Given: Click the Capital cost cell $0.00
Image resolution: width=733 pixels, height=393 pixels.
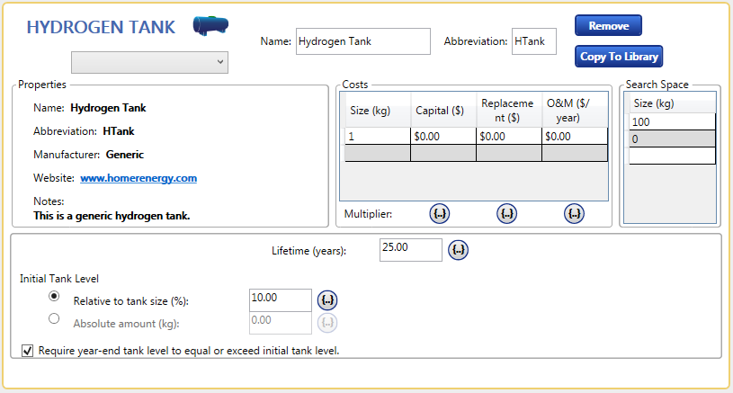Looking at the screenshot, I should pos(442,137).
